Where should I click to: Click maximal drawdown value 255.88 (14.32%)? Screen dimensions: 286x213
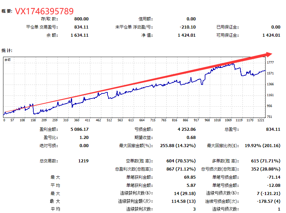point(178,146)
